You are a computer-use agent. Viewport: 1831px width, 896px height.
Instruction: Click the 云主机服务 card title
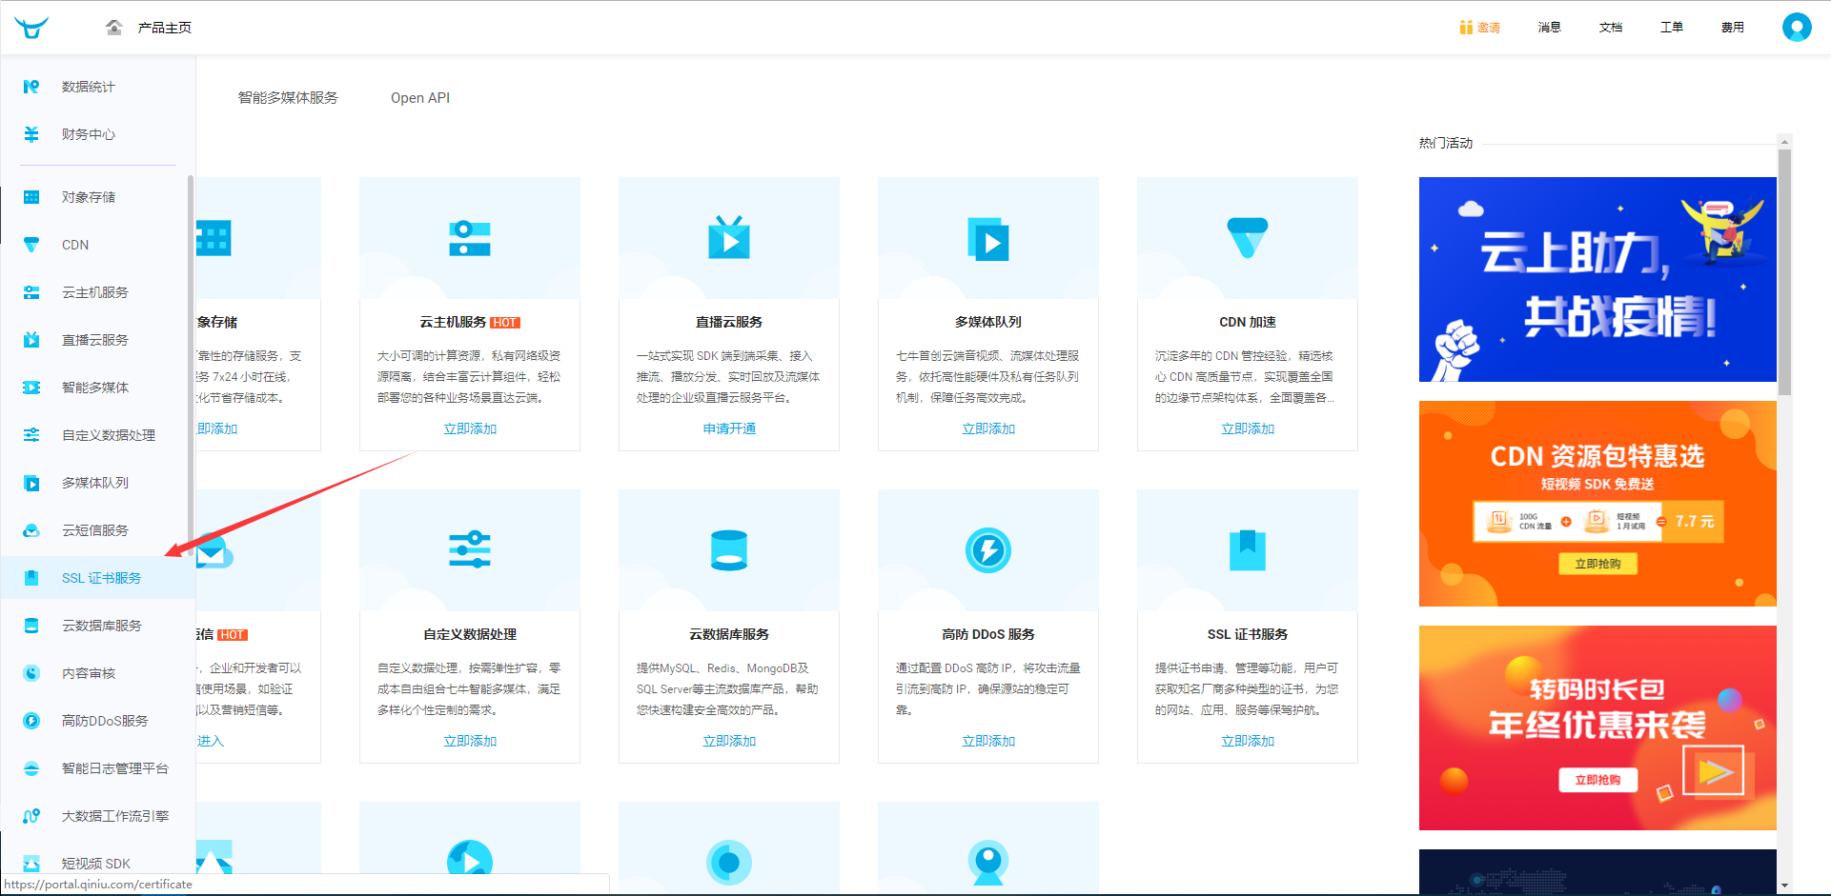(453, 322)
